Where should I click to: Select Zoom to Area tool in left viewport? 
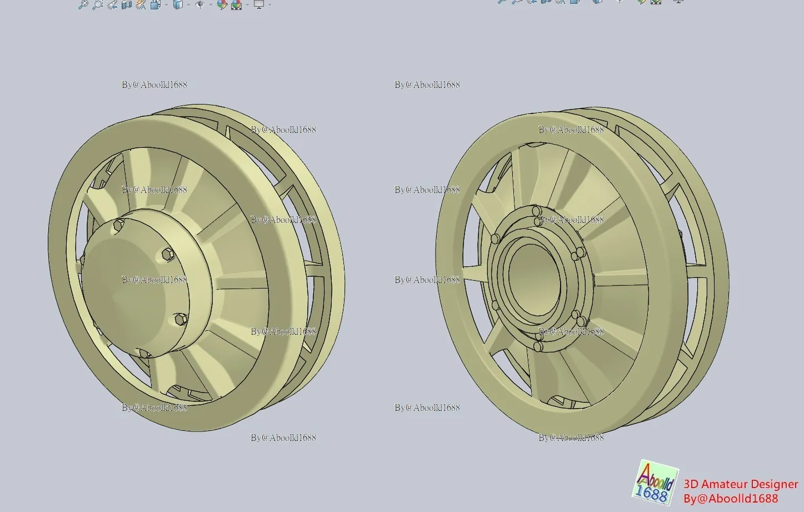[x=97, y=4]
